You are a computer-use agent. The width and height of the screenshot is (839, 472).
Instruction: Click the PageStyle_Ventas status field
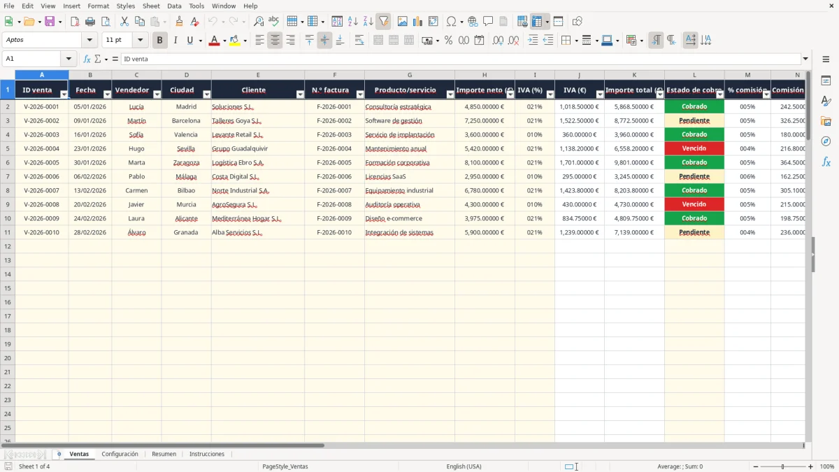point(285,466)
